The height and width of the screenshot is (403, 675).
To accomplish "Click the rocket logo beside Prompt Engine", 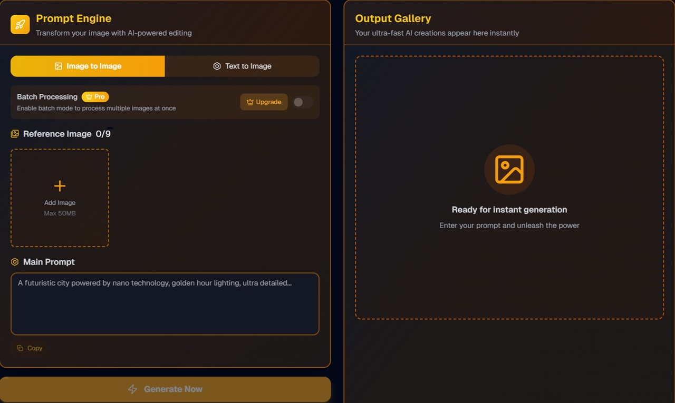I will [x=20, y=24].
